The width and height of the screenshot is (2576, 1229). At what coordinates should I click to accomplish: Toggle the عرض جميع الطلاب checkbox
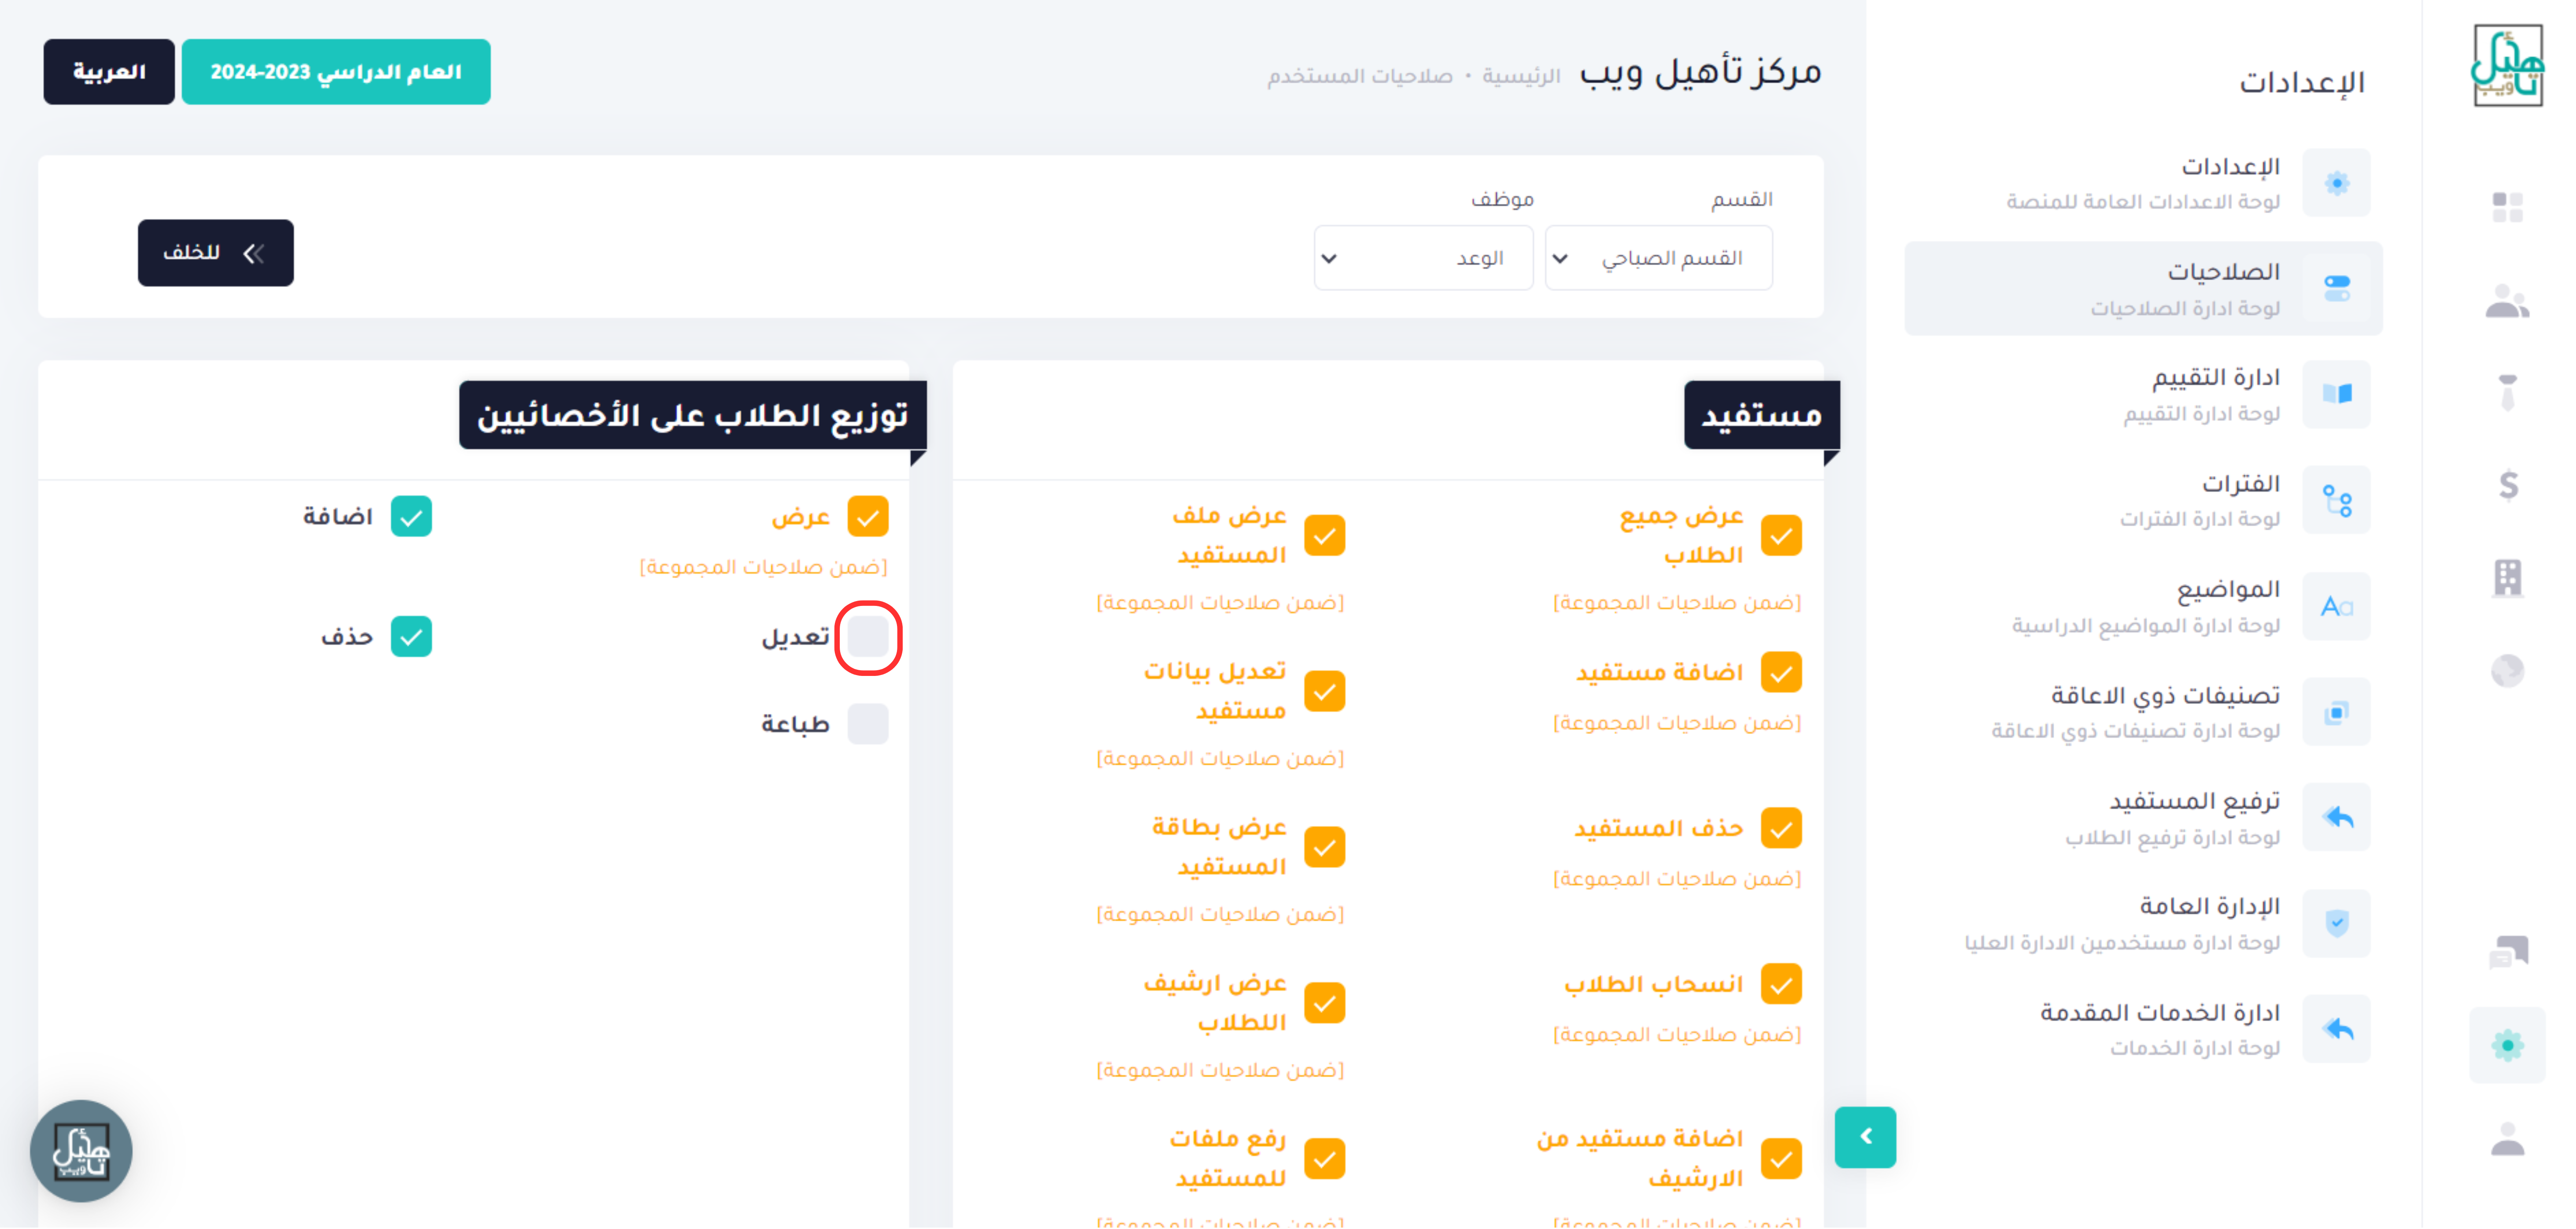click(x=1781, y=535)
